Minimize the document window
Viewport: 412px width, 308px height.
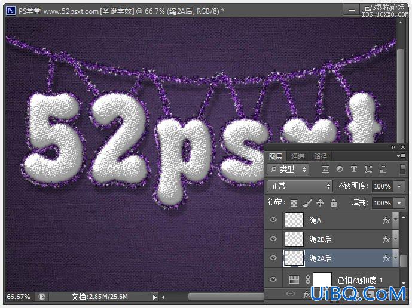pyautogui.click(x=352, y=11)
